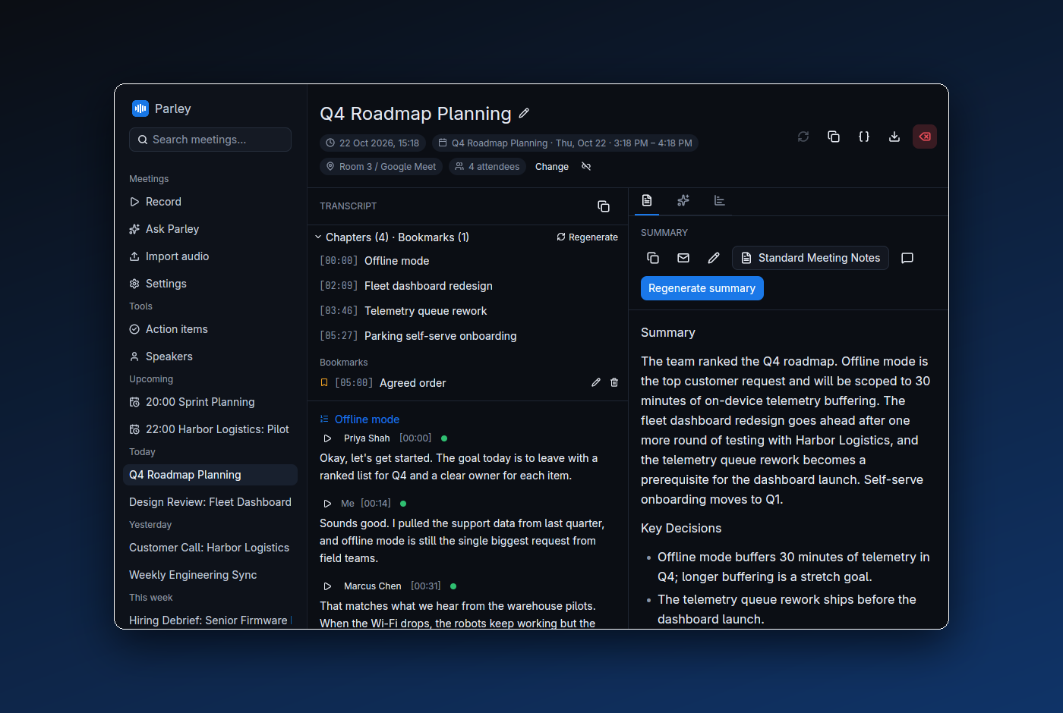This screenshot has height=713, width=1063.
Task: Collapse the Chapters and Bookmarks section
Action: tap(392, 237)
